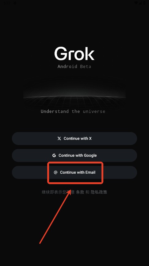The height and width of the screenshot is (266, 149).
Task: Tap the Grok logo wordmark
Action: click(x=74, y=54)
